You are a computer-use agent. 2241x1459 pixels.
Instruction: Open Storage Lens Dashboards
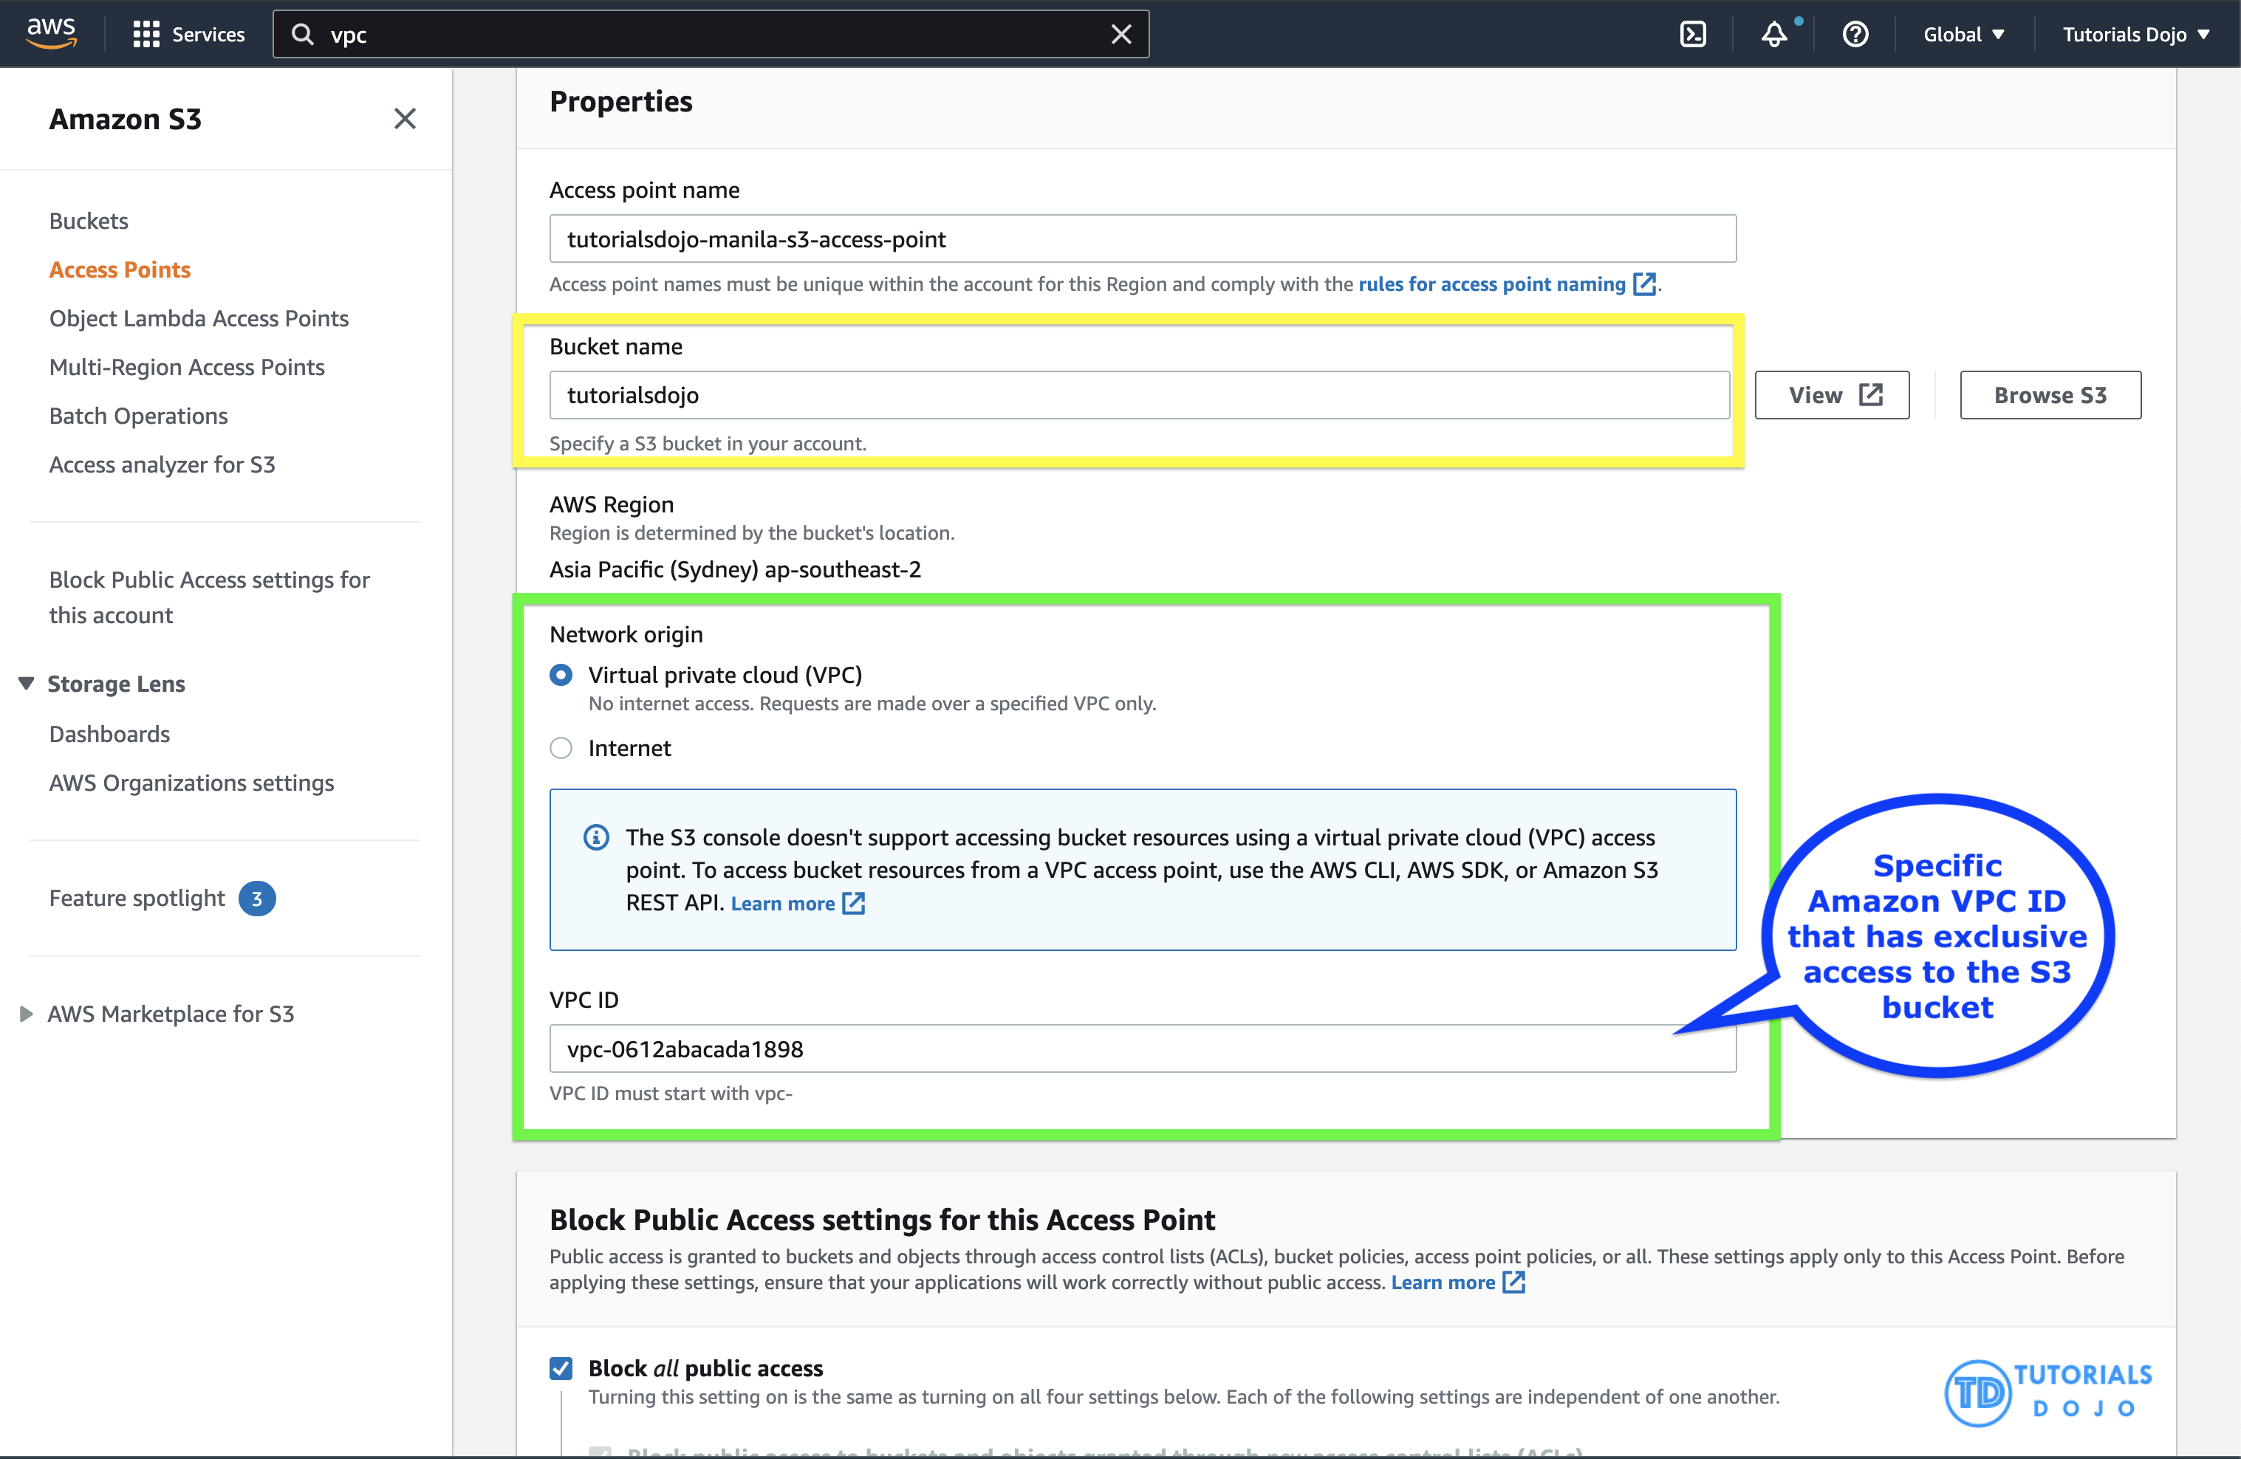[109, 734]
